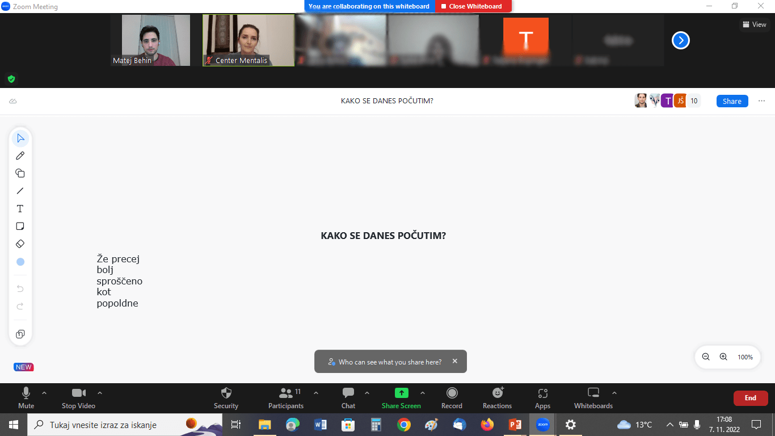The width and height of the screenshot is (775, 436).
Task: Select the Shapes tool
Action: 20,173
